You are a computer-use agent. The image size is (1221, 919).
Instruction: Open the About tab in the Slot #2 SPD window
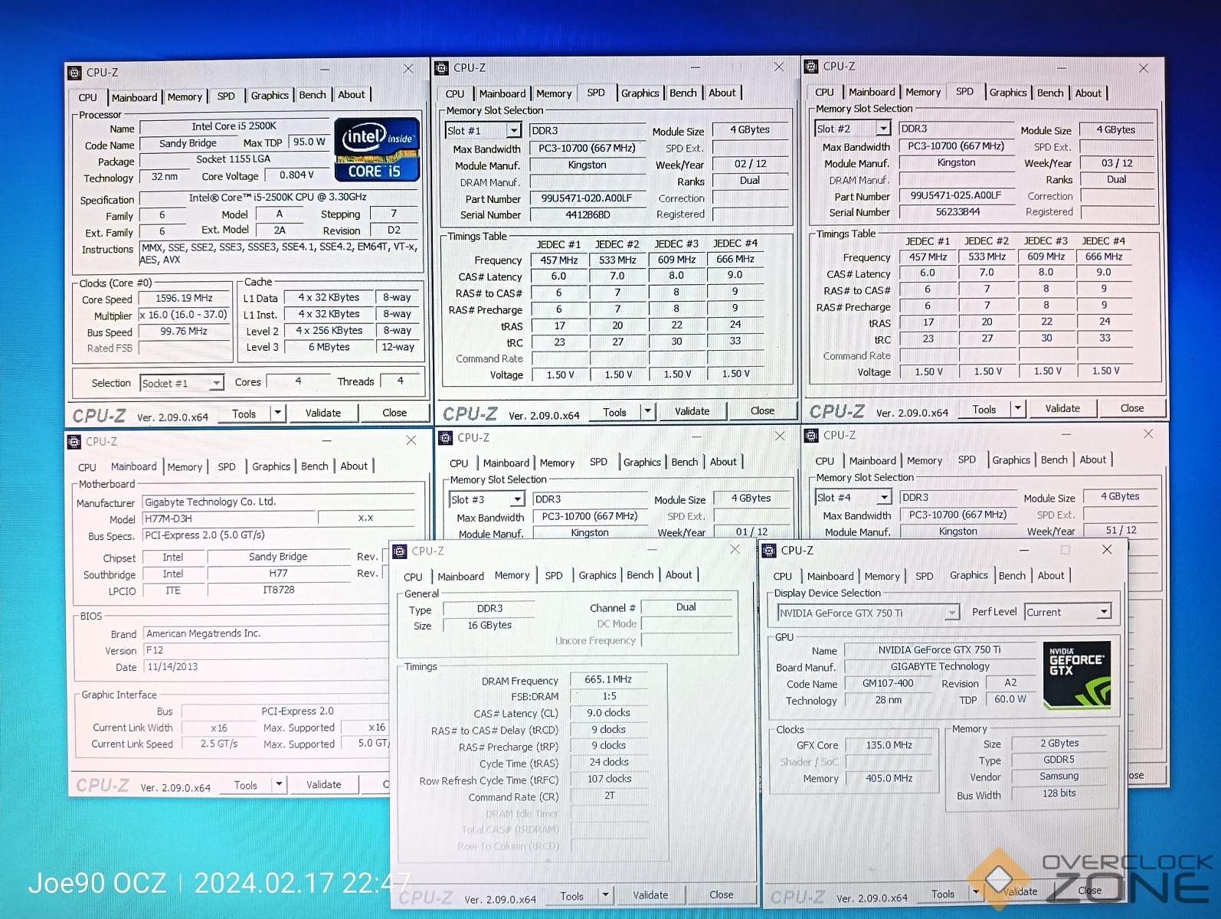point(1088,93)
